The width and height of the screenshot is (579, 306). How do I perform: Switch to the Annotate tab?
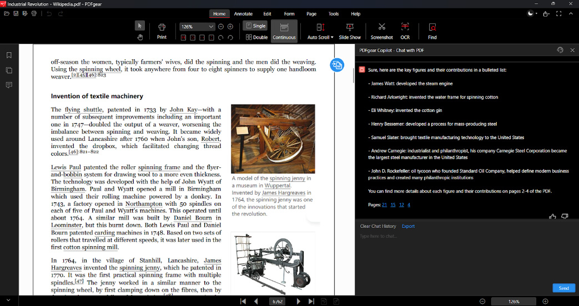(243, 14)
